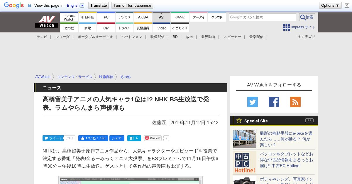352x184 pixels.
Task: Open the Car site tab
Action: click(106, 28)
